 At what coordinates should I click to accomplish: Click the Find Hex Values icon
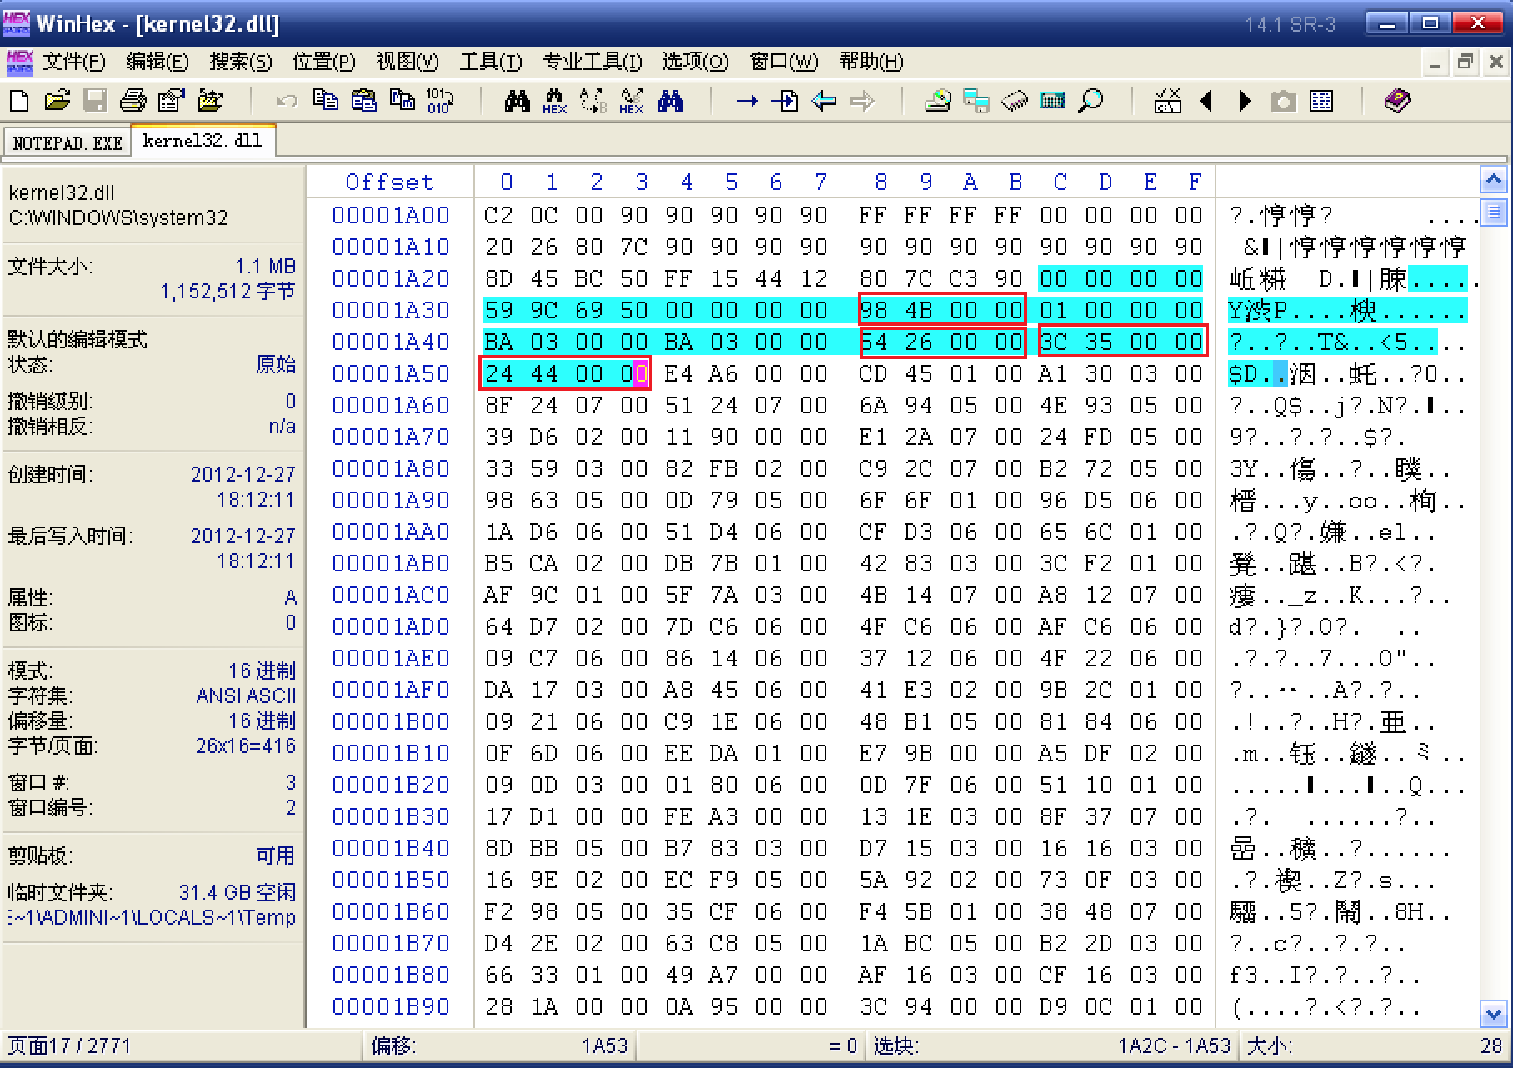pos(554,101)
